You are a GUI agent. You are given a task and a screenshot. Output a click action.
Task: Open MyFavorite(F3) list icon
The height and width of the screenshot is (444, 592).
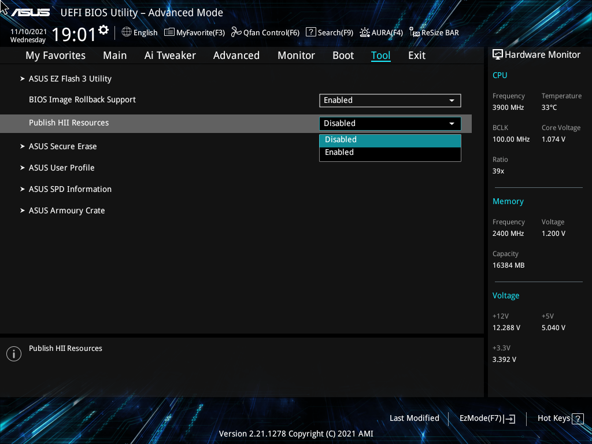(x=169, y=32)
